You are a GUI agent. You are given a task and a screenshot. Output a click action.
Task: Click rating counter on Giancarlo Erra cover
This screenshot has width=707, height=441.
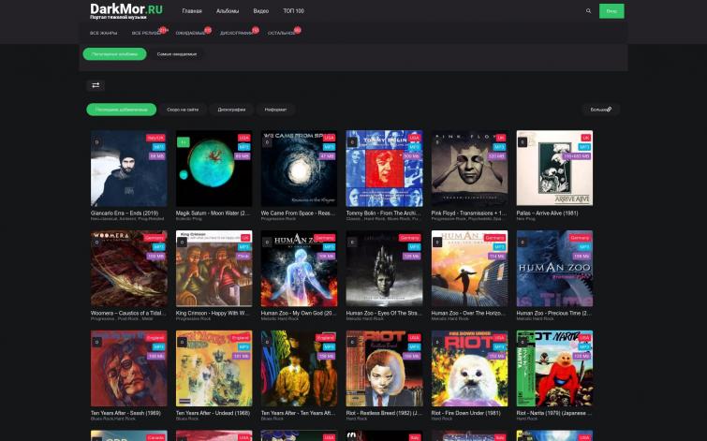click(96, 142)
